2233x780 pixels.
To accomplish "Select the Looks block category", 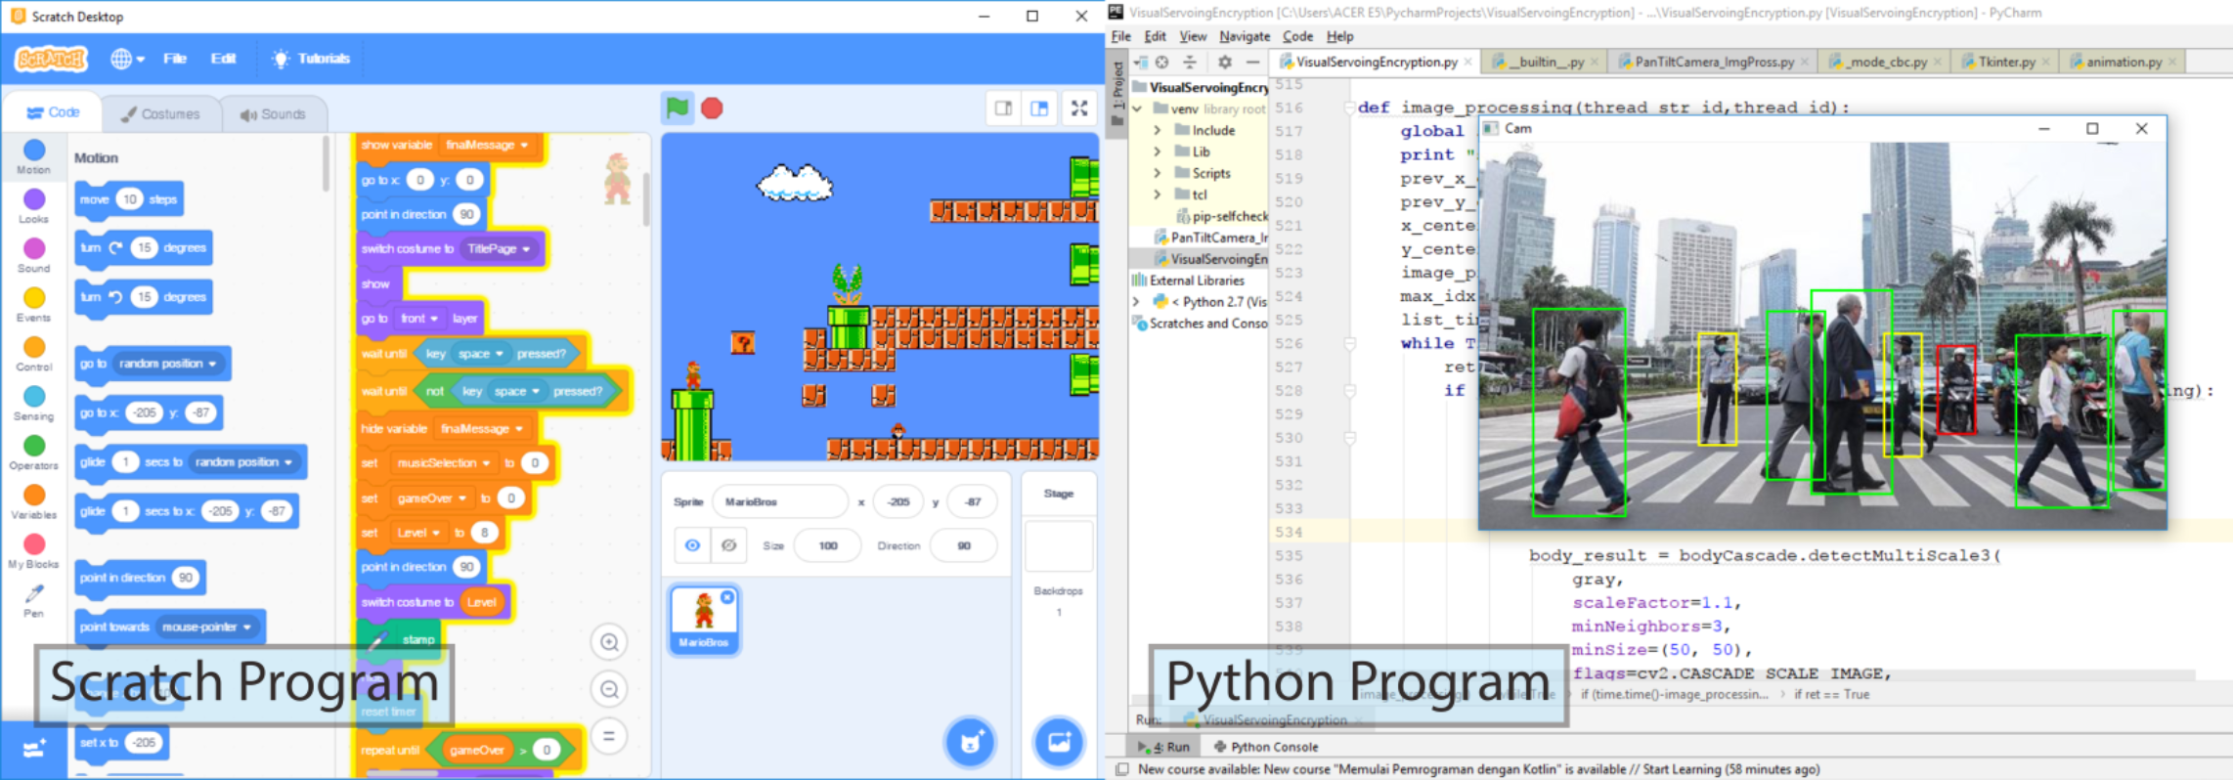I will click(33, 206).
